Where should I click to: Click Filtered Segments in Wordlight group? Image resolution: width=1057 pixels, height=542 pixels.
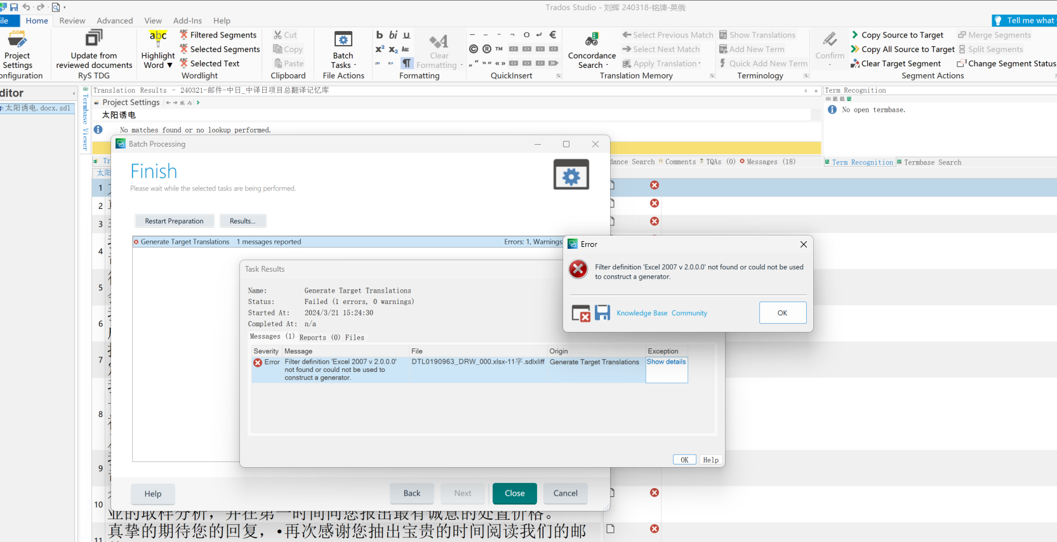pyautogui.click(x=218, y=35)
